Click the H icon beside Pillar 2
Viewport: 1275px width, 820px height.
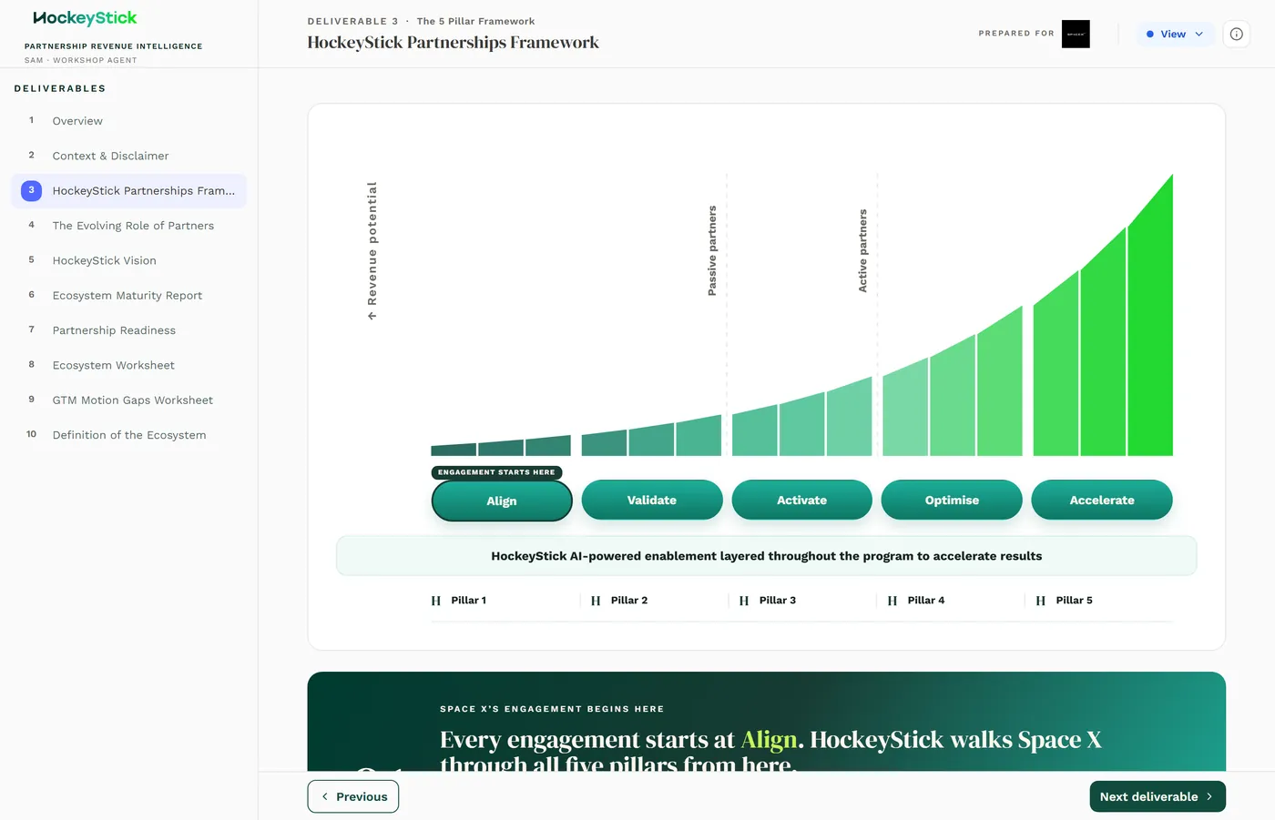click(x=596, y=601)
